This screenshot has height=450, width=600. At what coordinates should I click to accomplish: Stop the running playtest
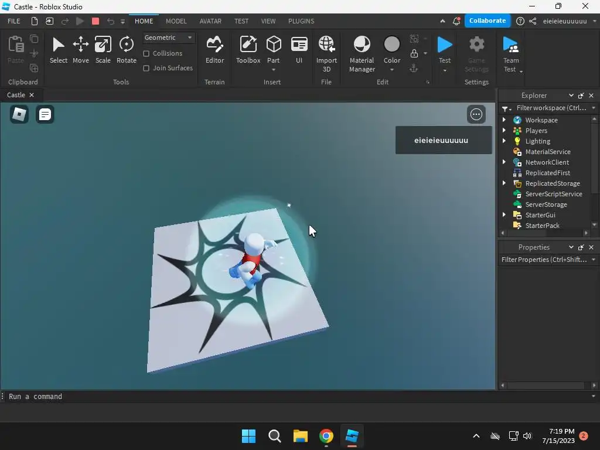(x=96, y=21)
